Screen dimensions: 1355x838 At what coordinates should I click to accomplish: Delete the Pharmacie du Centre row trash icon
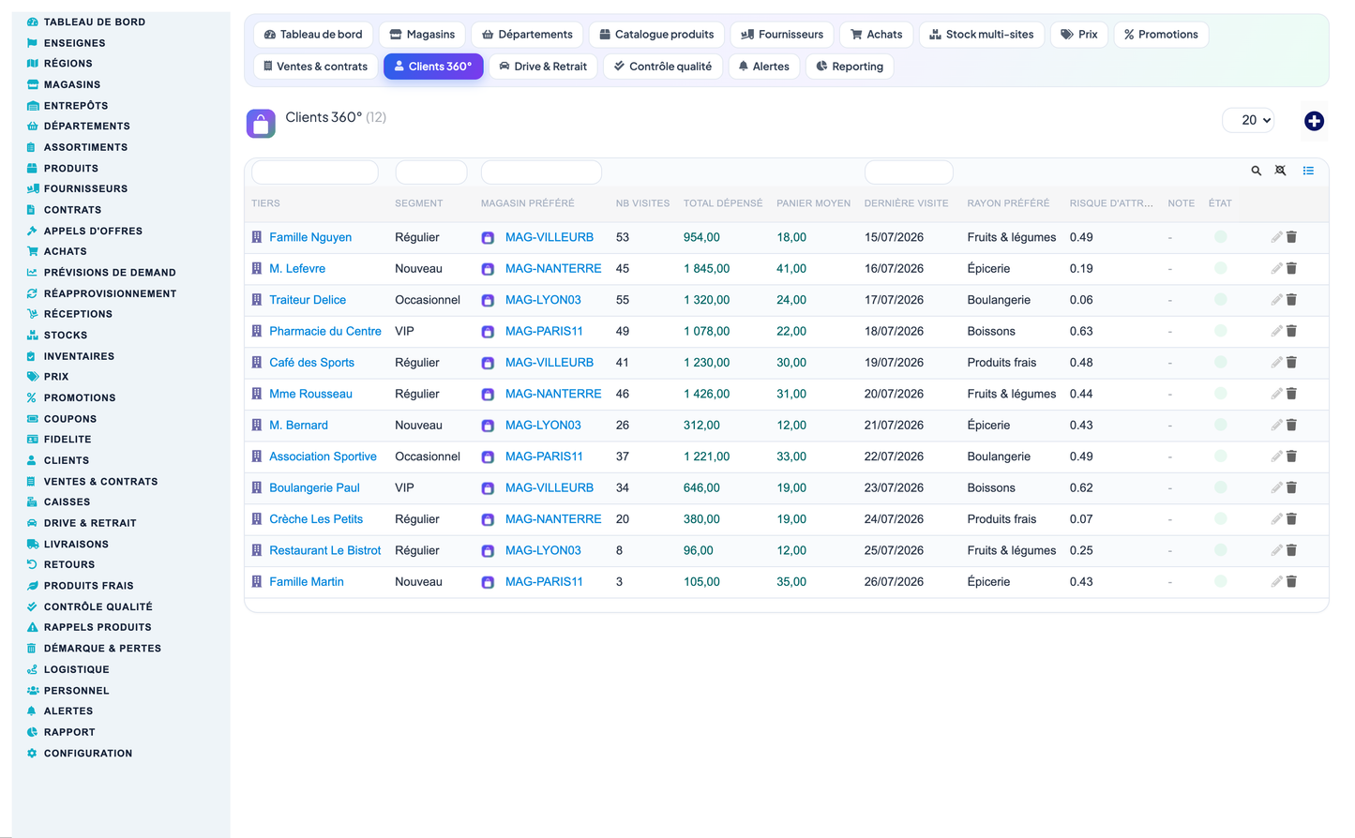[x=1291, y=331]
